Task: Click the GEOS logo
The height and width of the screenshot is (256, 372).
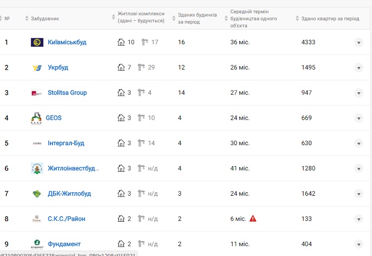Action: coord(36,118)
